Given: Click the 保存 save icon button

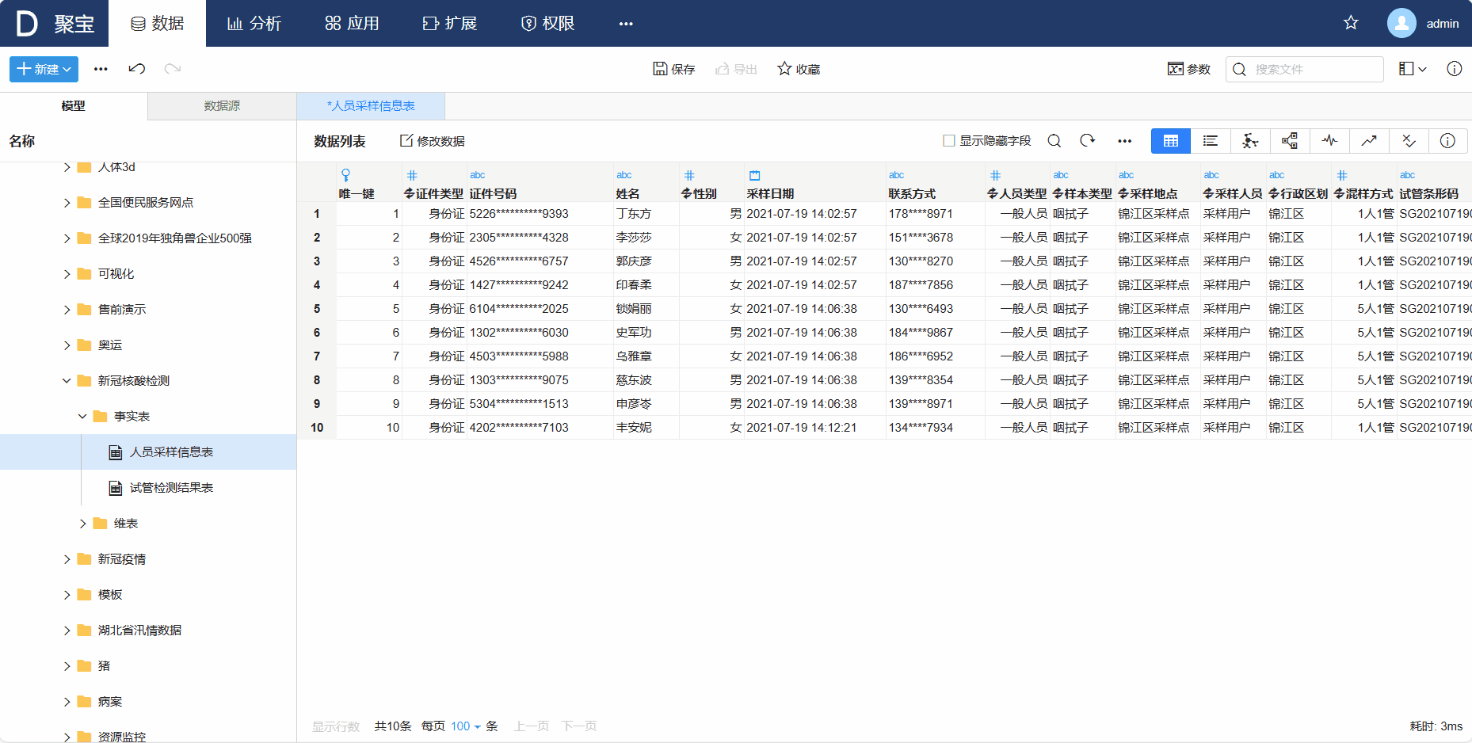Looking at the screenshot, I should click(x=673, y=69).
